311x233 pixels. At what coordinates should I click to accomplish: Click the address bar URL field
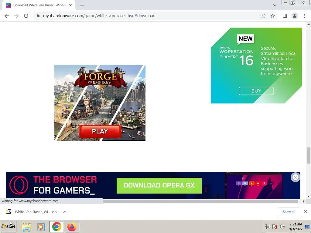pos(147,16)
